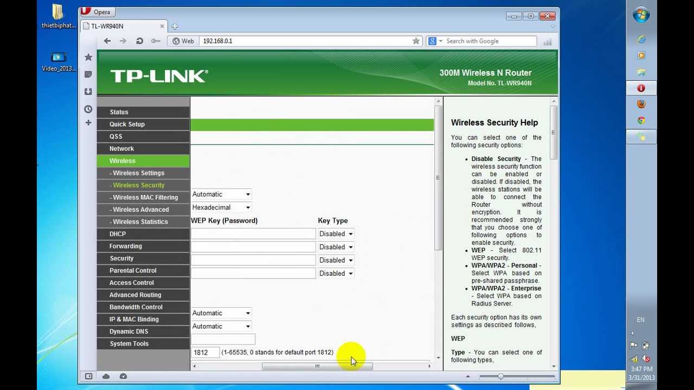Open the search engine selector arrow
694x390 pixels.
[x=440, y=41]
